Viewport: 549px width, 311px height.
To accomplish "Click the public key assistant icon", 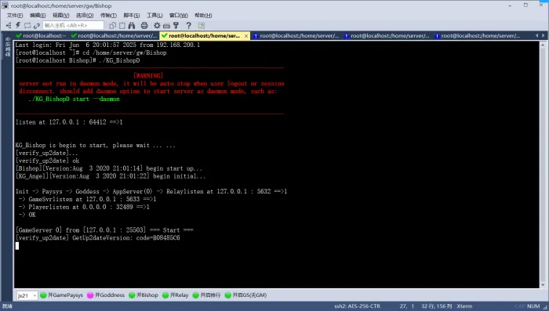I will 176,26.
